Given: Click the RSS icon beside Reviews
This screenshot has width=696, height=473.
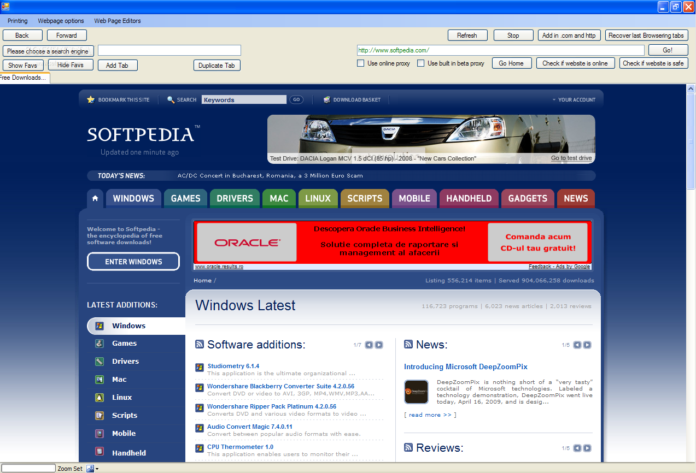Looking at the screenshot, I should pyautogui.click(x=408, y=447).
